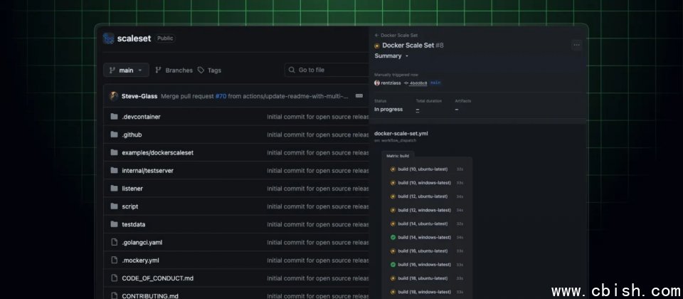Viewport: 683px width, 299px height.
Task: Open the Branches view
Action: point(174,70)
